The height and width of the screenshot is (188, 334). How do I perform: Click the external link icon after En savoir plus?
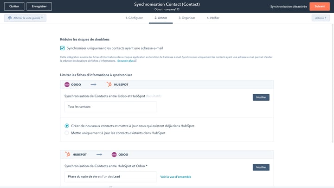[135, 61]
